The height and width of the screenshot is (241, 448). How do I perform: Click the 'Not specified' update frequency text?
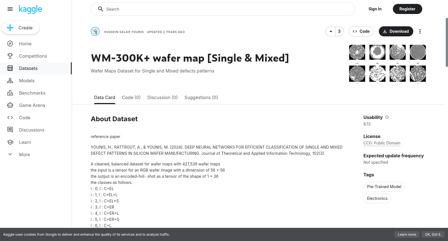click(376, 162)
